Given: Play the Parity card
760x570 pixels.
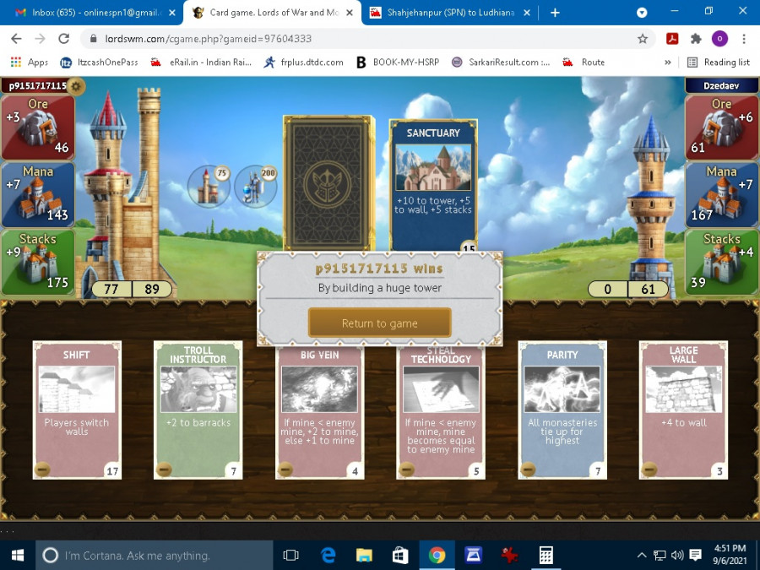Looking at the screenshot, I should click(562, 410).
